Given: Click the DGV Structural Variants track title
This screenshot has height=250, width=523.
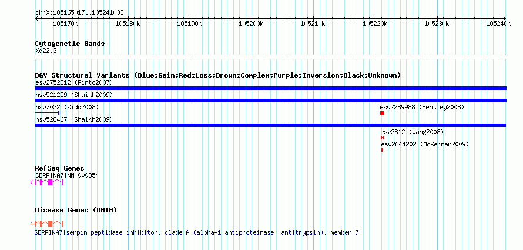Looking at the screenshot, I should coord(218,75).
